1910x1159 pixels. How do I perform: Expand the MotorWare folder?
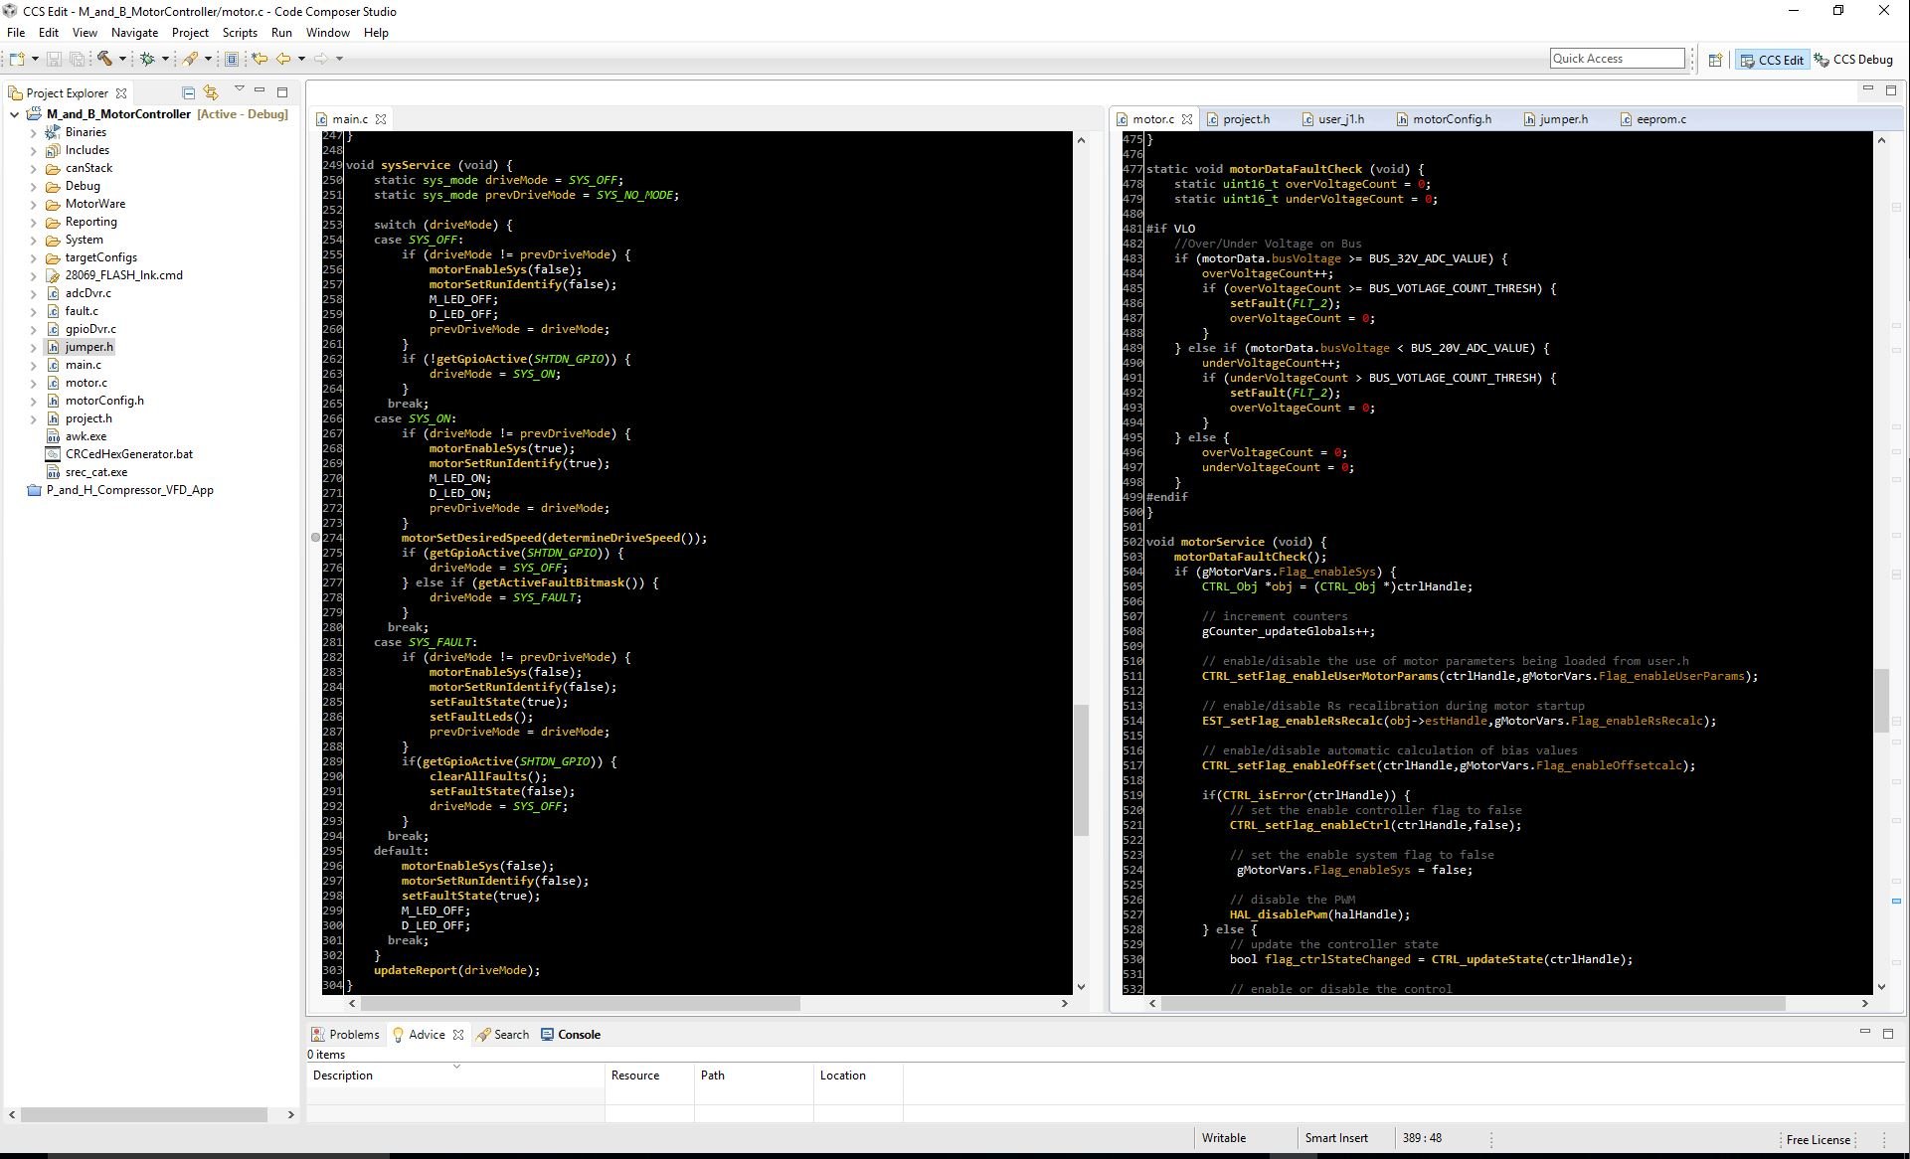pos(33,205)
